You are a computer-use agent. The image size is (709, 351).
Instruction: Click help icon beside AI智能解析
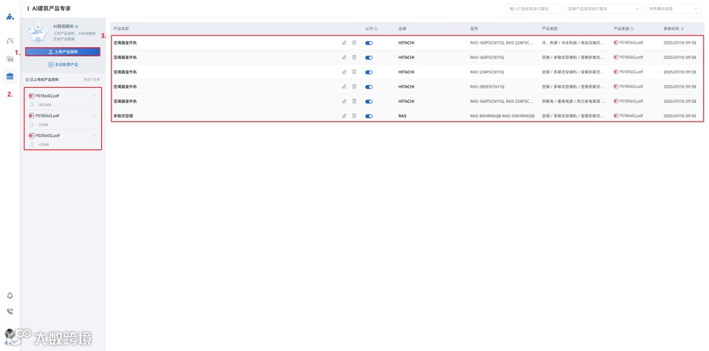click(77, 27)
